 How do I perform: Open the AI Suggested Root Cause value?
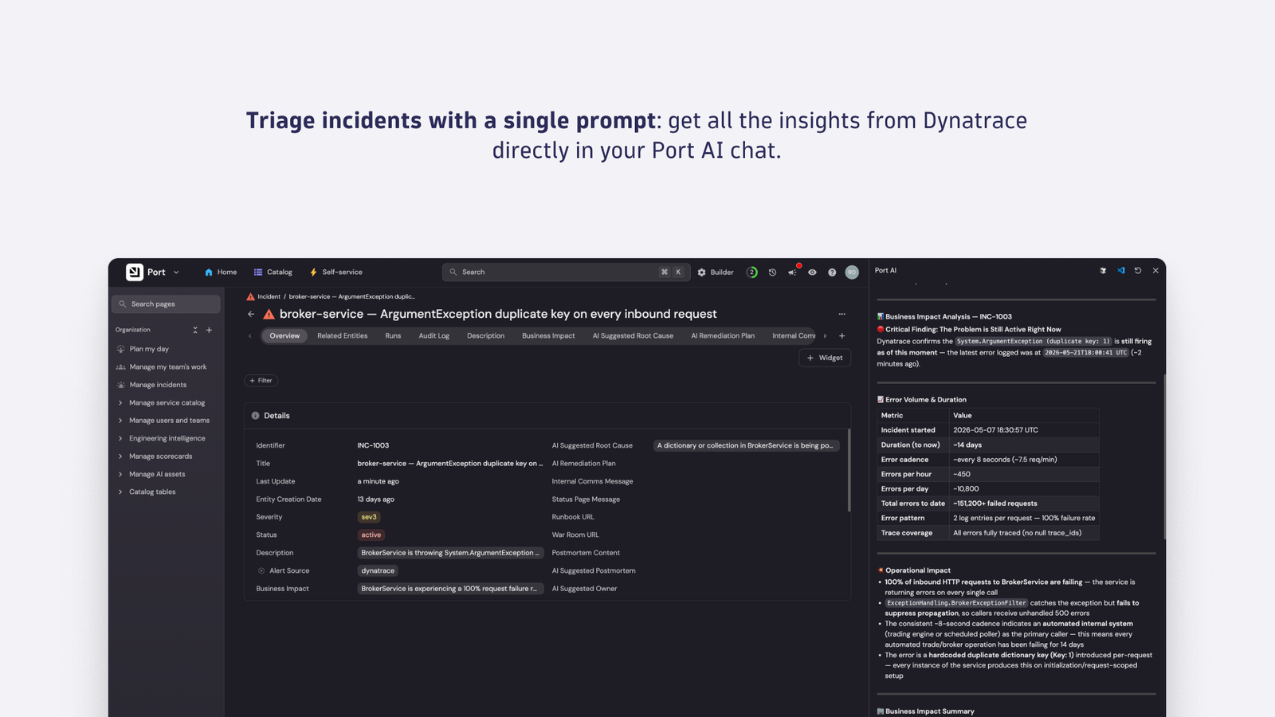click(x=745, y=446)
